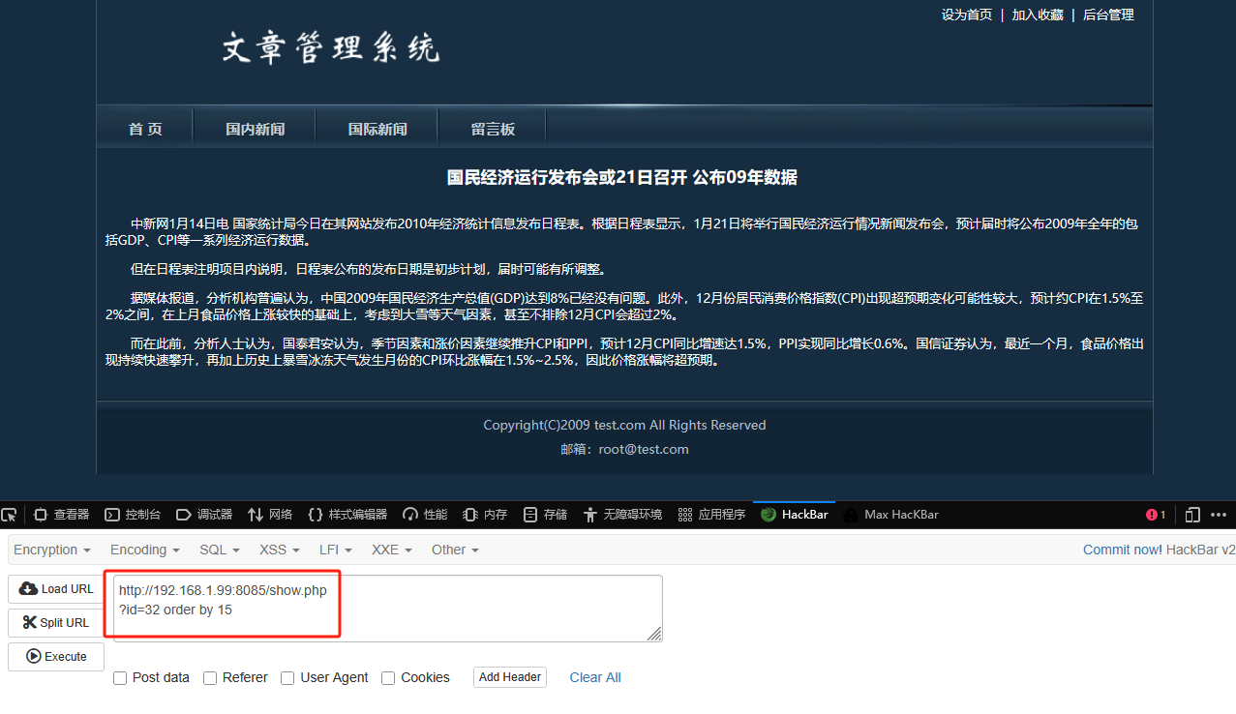Click the 后台管理 link

[1108, 15]
